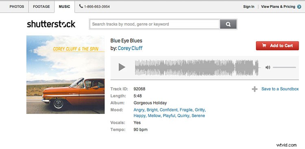Focus the search tracks input field
The width and height of the screenshot is (305, 149).
(x=155, y=24)
